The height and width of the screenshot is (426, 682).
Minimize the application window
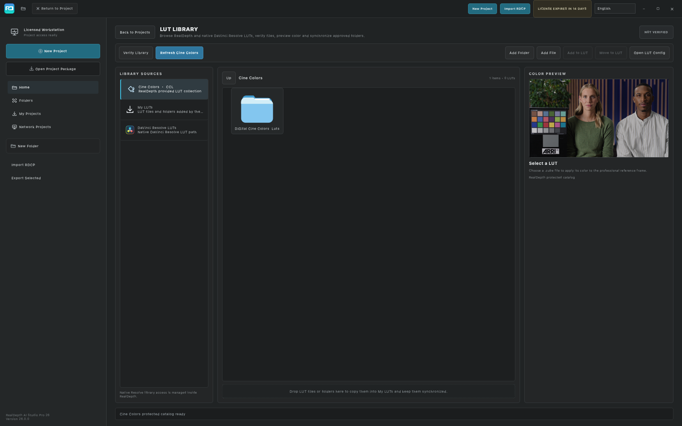[x=644, y=9]
